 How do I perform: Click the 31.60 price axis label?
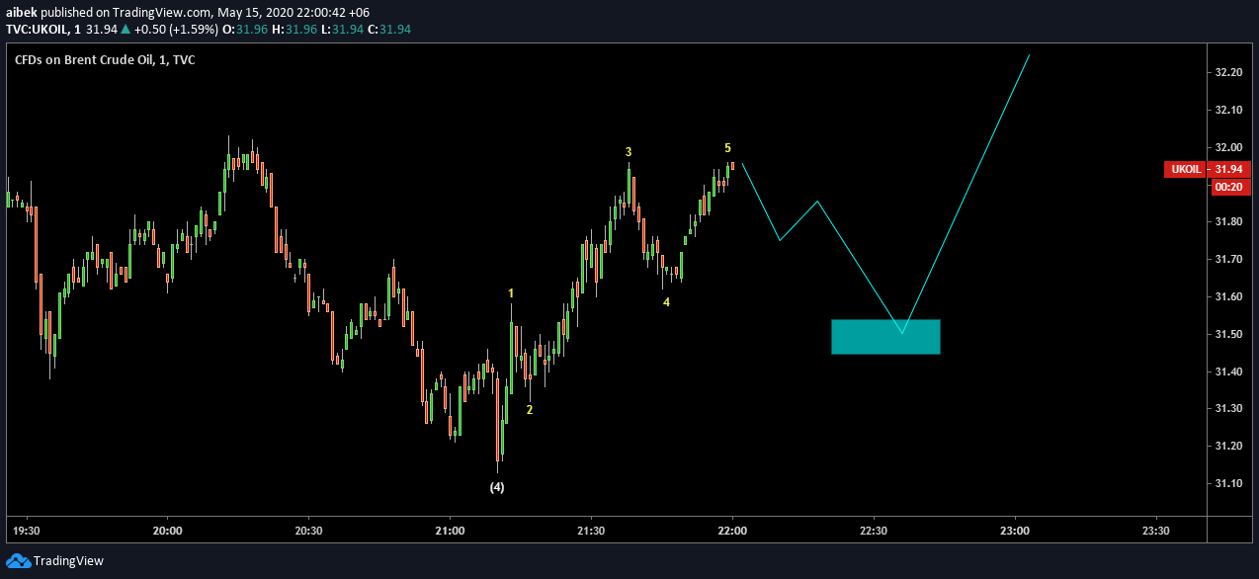(1229, 296)
